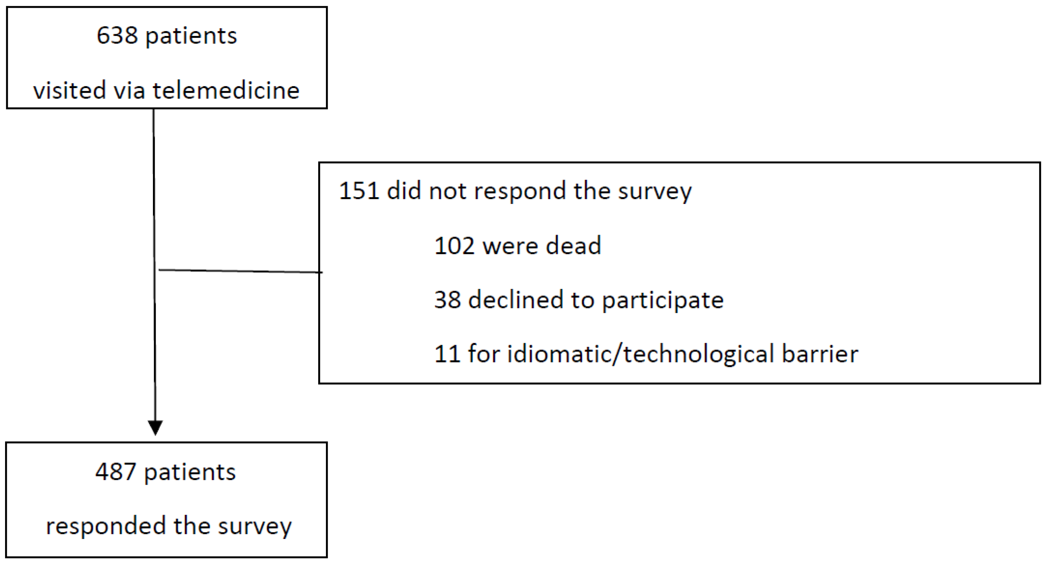Select the "visited via telemedicine" text line
The width and height of the screenshot is (1046, 564).
pyautogui.click(x=167, y=90)
